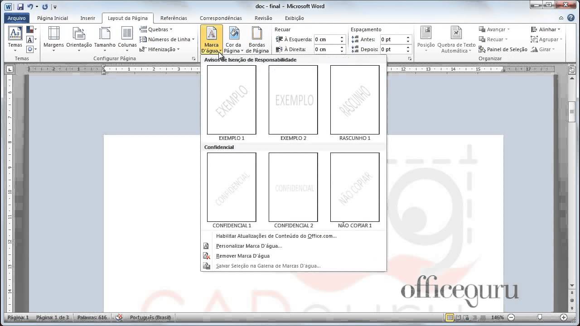Open the Temas themes gallery
Image resolution: width=580 pixels, height=326 pixels.
(15, 39)
